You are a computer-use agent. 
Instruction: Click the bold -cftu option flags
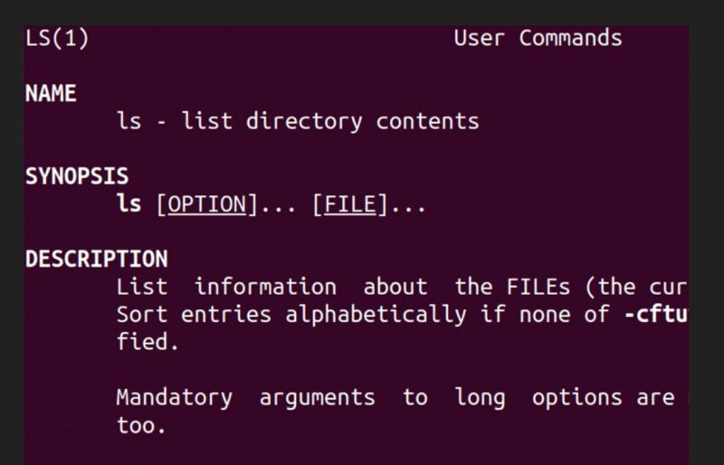pyautogui.click(x=656, y=315)
